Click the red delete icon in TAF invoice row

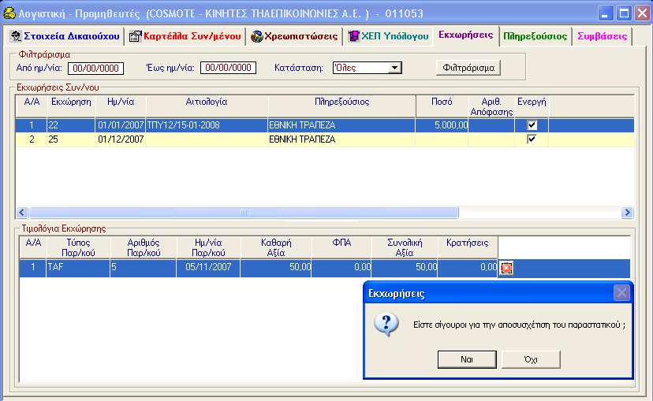[506, 268]
